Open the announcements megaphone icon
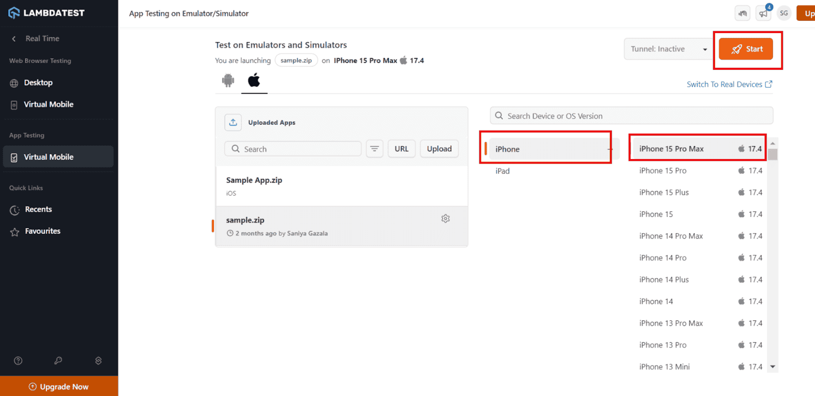The width and height of the screenshot is (815, 396). 763,13
